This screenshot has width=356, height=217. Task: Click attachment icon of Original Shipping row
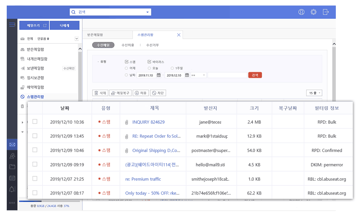[x=127, y=151]
